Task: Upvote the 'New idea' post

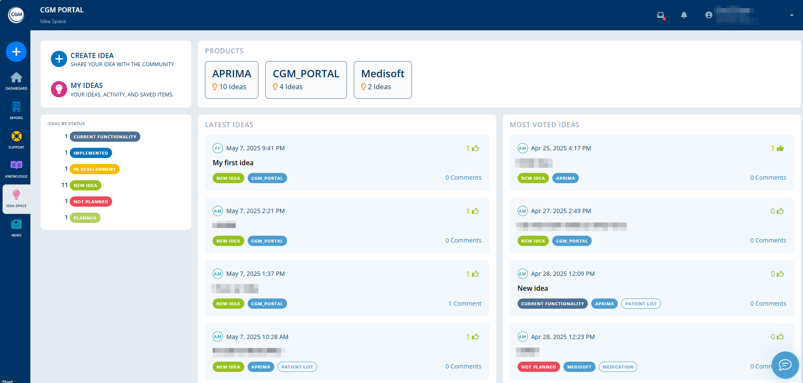Action: pyautogui.click(x=780, y=274)
